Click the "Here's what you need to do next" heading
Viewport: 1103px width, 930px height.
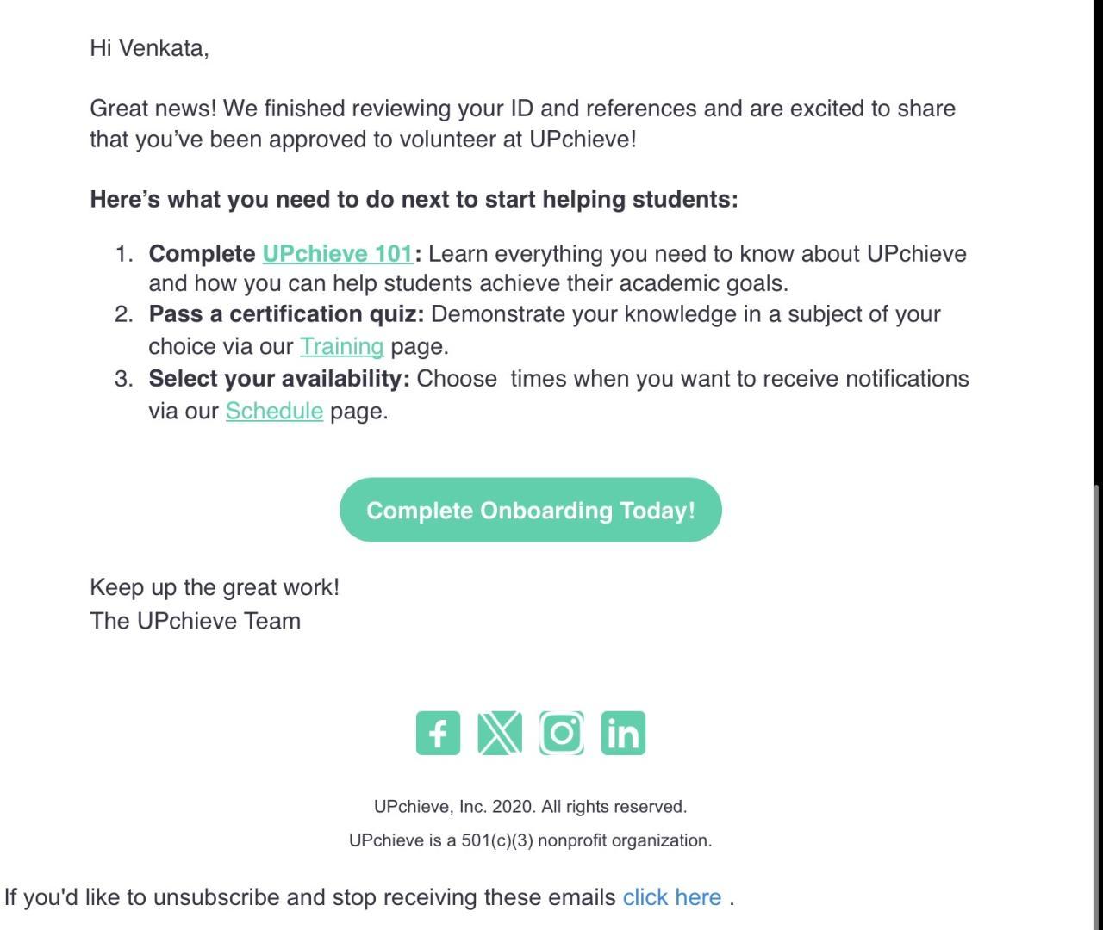tap(414, 200)
